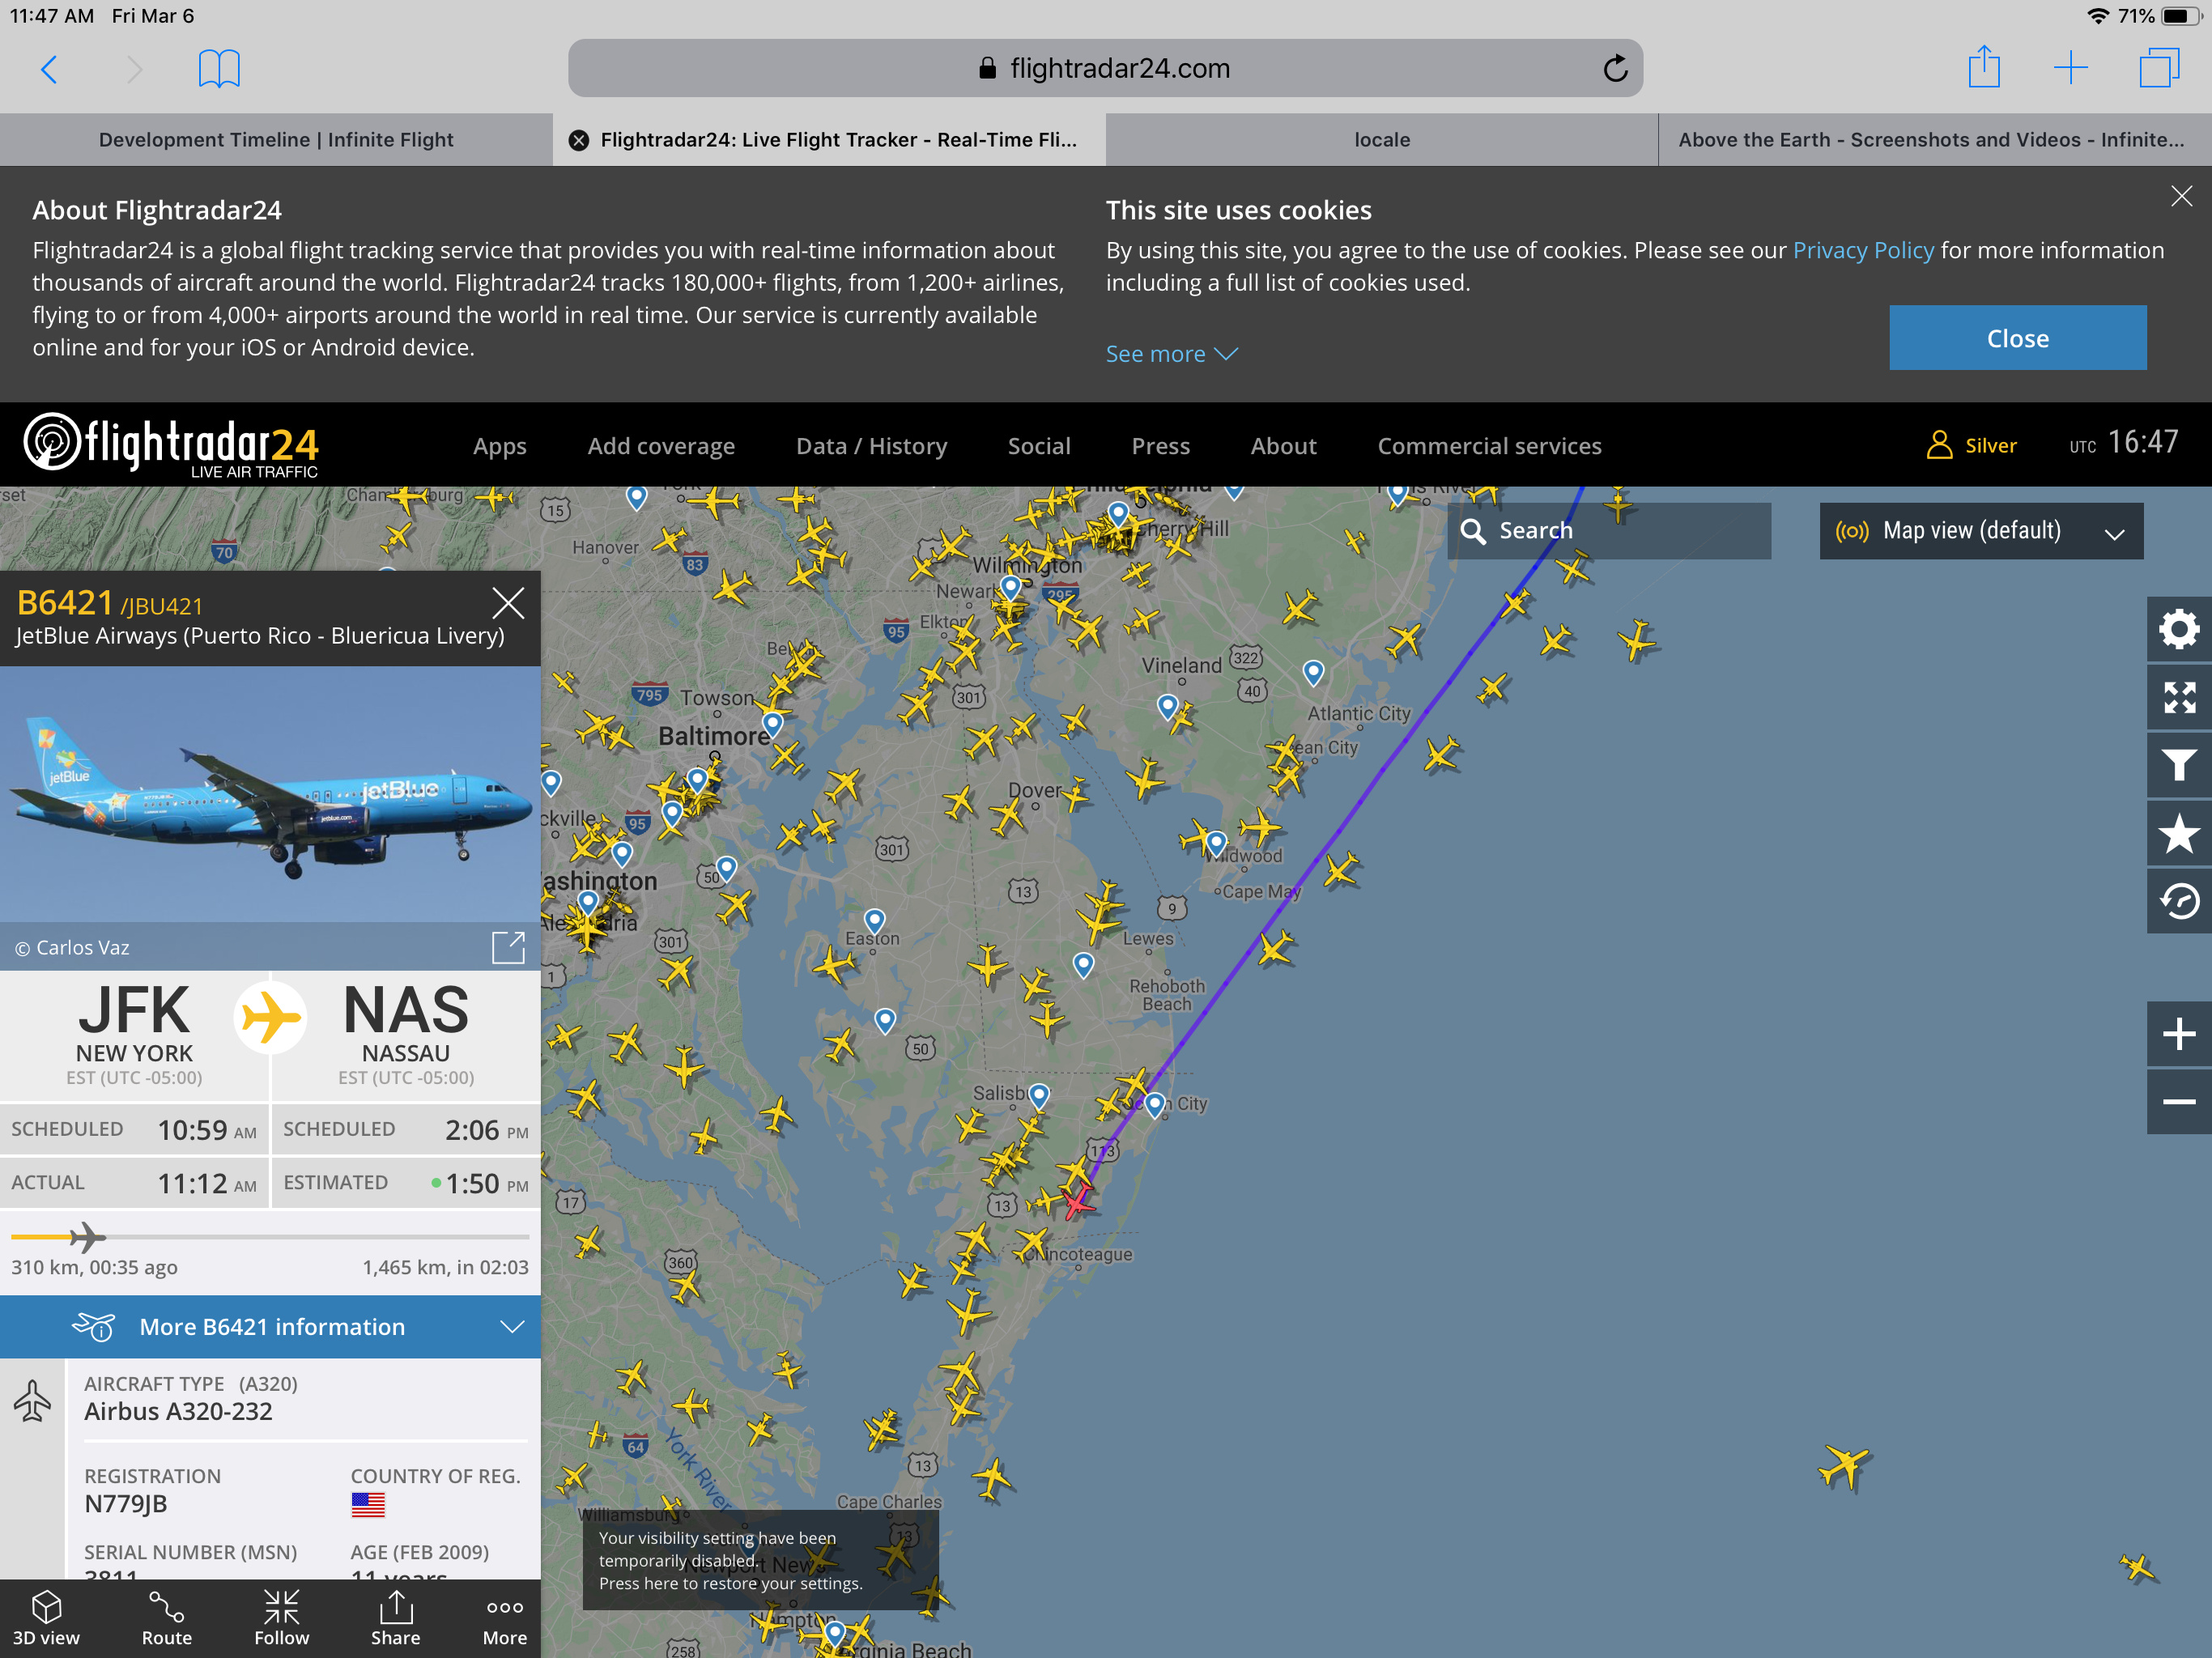
Task: Toggle Follow for the selected aircraft
Action: 281,1617
